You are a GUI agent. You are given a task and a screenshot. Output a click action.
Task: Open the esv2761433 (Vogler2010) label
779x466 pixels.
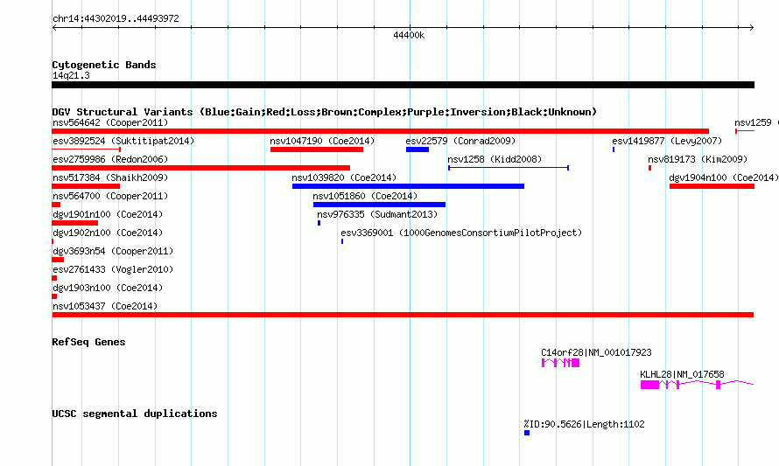[113, 269]
